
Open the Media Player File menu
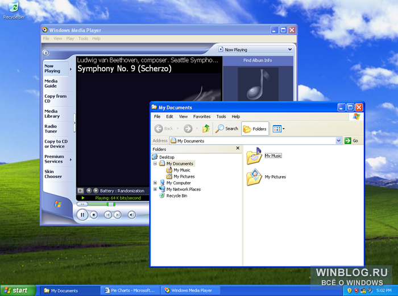click(x=46, y=38)
